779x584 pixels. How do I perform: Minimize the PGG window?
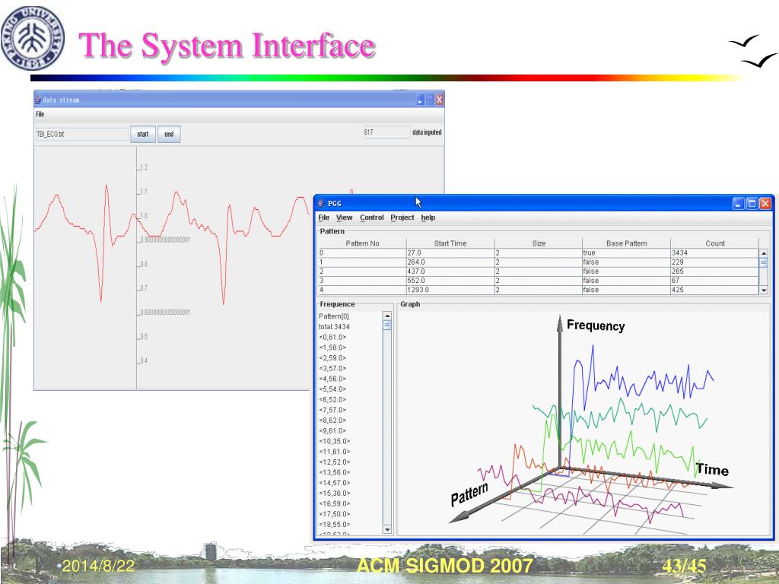738,203
